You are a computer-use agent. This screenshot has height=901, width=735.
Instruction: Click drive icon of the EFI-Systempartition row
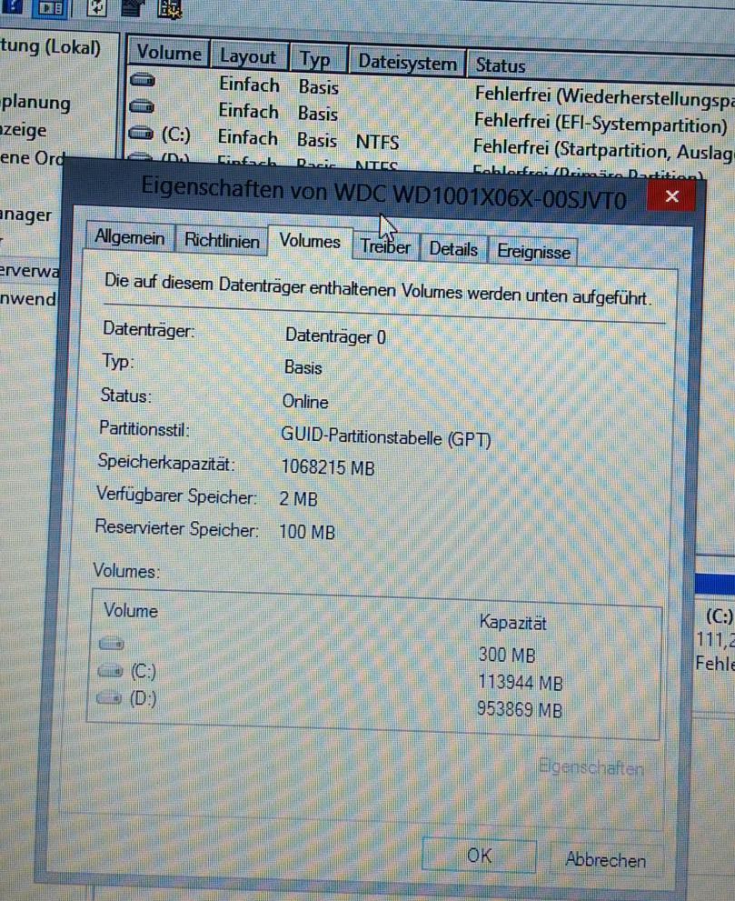(141, 105)
